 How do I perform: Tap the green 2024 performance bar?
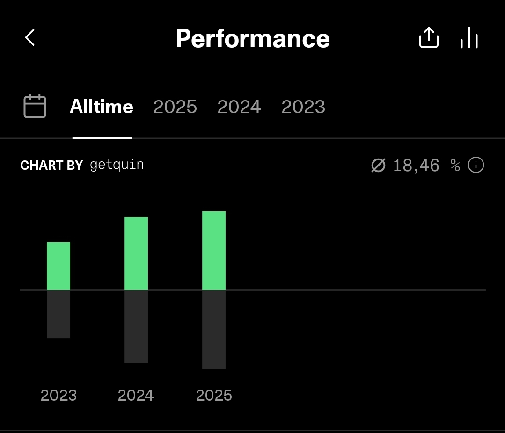(x=136, y=253)
